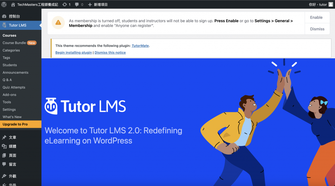Click the comment icon next to 留言
The width and height of the screenshot is (335, 186).
pyautogui.click(x=4, y=164)
